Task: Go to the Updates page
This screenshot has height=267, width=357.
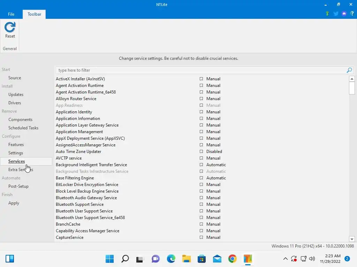Action: click(x=16, y=95)
